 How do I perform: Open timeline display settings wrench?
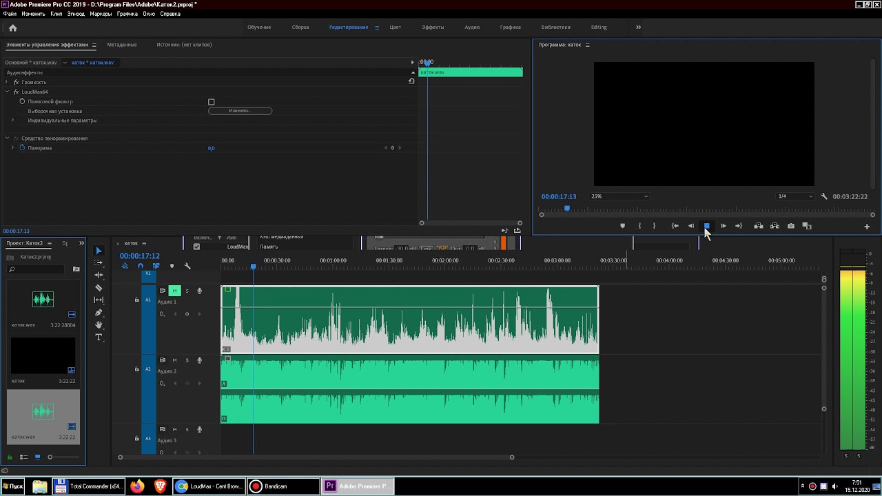pyautogui.click(x=187, y=266)
